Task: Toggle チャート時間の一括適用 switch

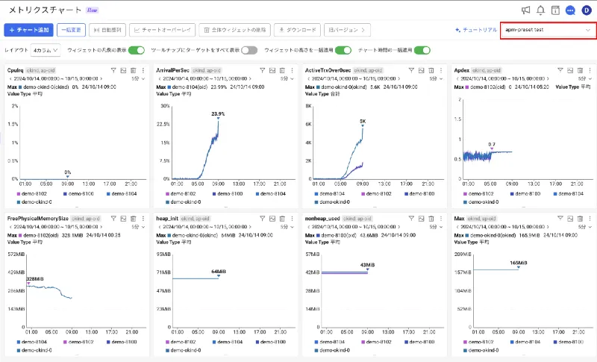Action: pyautogui.click(x=422, y=50)
